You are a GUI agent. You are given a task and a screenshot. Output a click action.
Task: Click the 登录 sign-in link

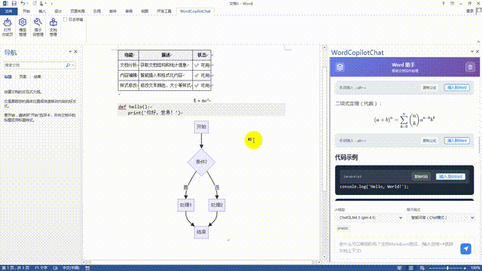tap(470, 11)
